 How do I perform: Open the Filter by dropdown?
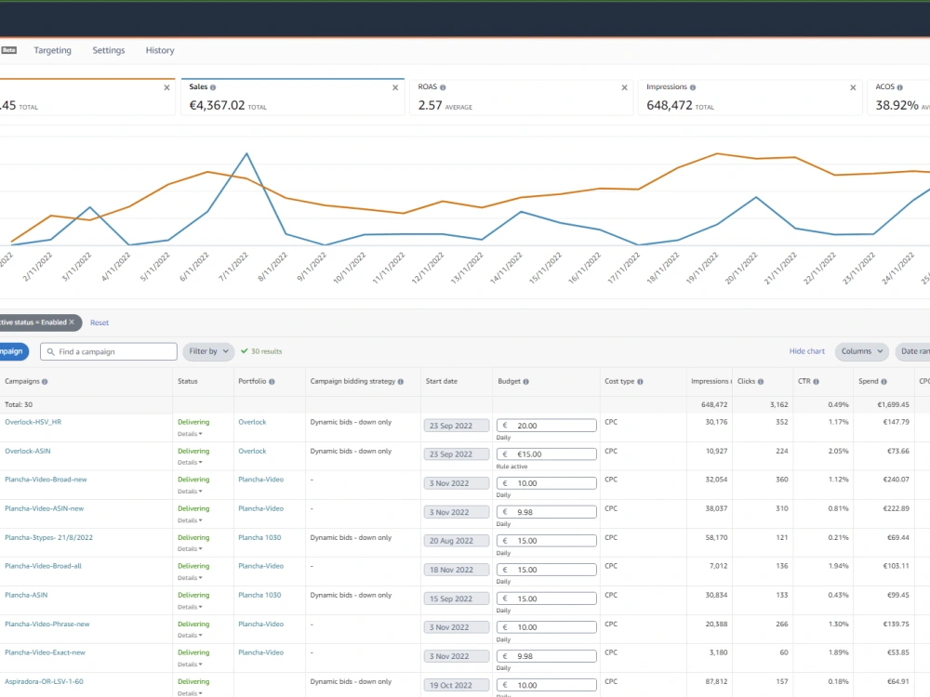click(208, 351)
